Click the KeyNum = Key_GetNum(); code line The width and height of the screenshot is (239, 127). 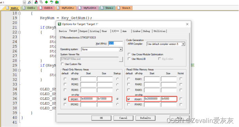[x=66, y=18]
